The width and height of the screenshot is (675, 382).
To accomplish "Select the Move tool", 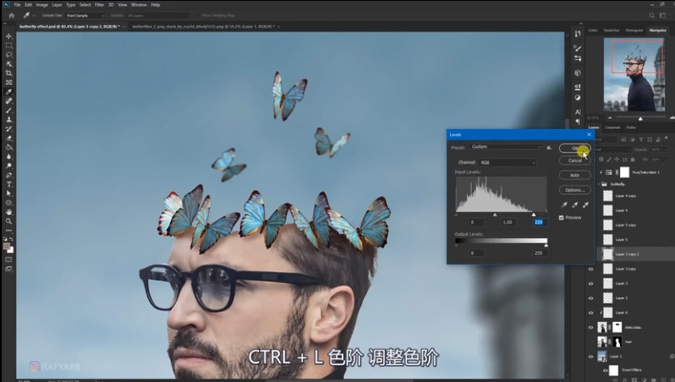I will [9, 36].
